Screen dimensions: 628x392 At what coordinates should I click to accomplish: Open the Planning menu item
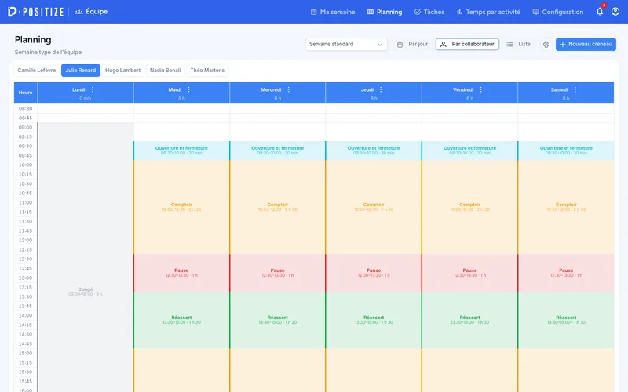point(385,12)
